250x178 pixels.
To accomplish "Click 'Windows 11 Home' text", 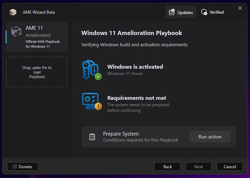I will tap(125, 74).
